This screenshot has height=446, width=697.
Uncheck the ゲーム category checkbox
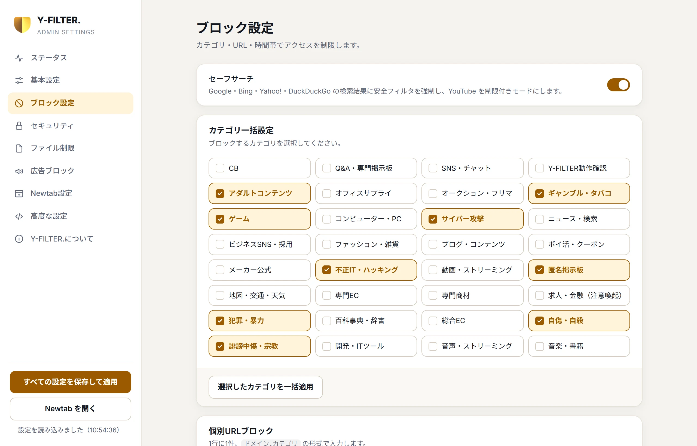220,219
